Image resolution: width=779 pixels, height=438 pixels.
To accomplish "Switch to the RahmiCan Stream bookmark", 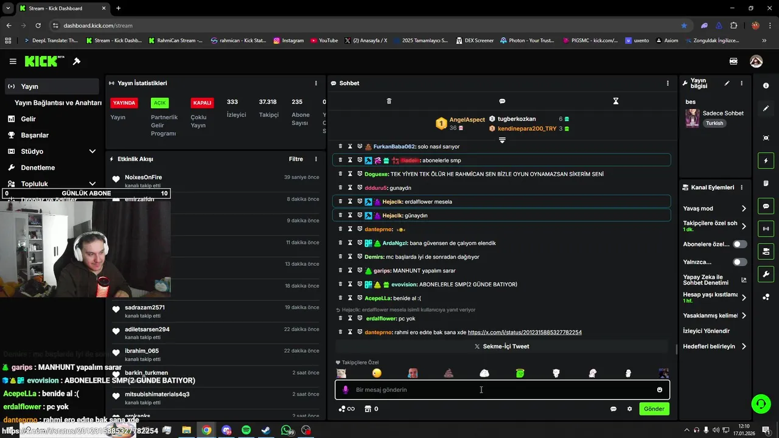I will pos(175,41).
